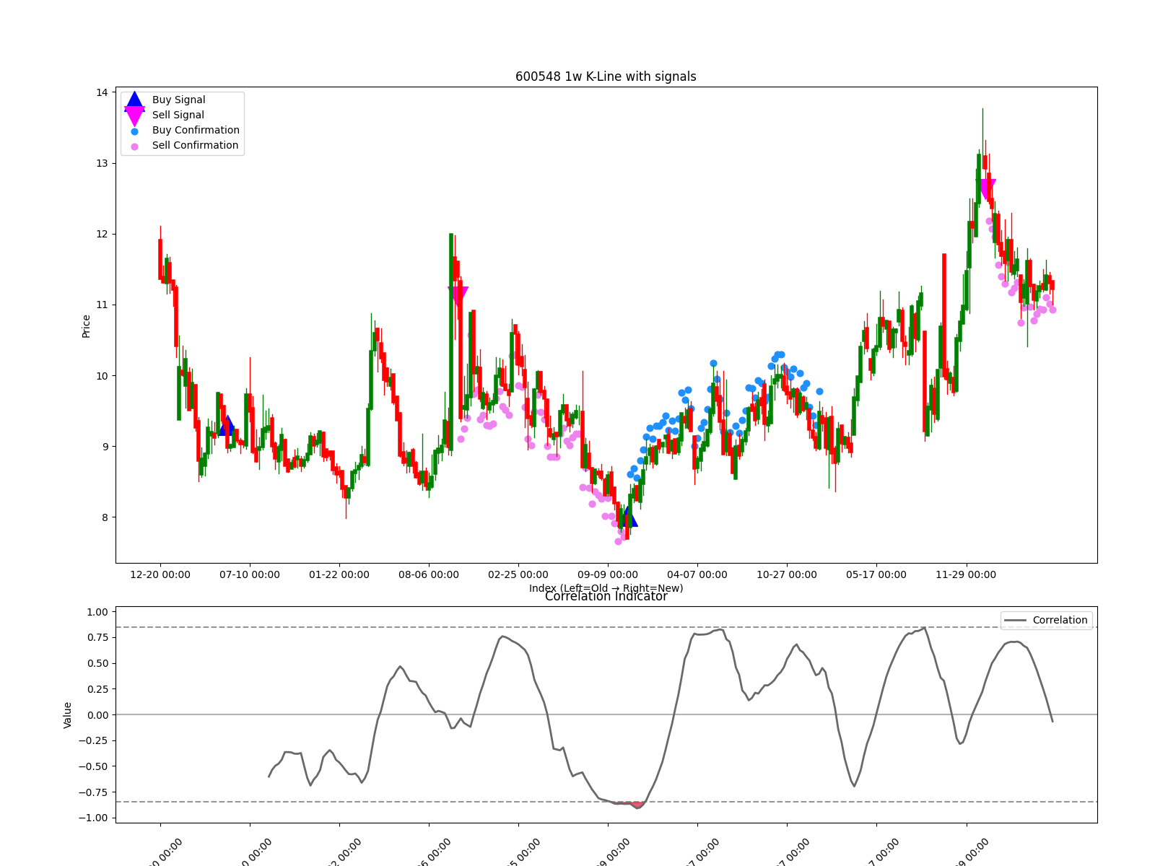Click date tick '10-27 00:00' under K-Line chart
The image size is (1155, 866).
pyautogui.click(x=787, y=574)
